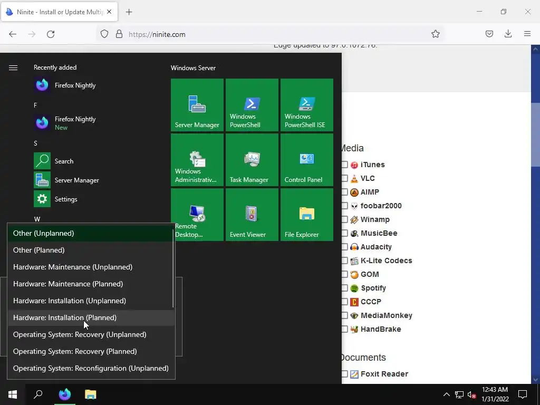Launch Event Viewer tile

pyautogui.click(x=252, y=214)
